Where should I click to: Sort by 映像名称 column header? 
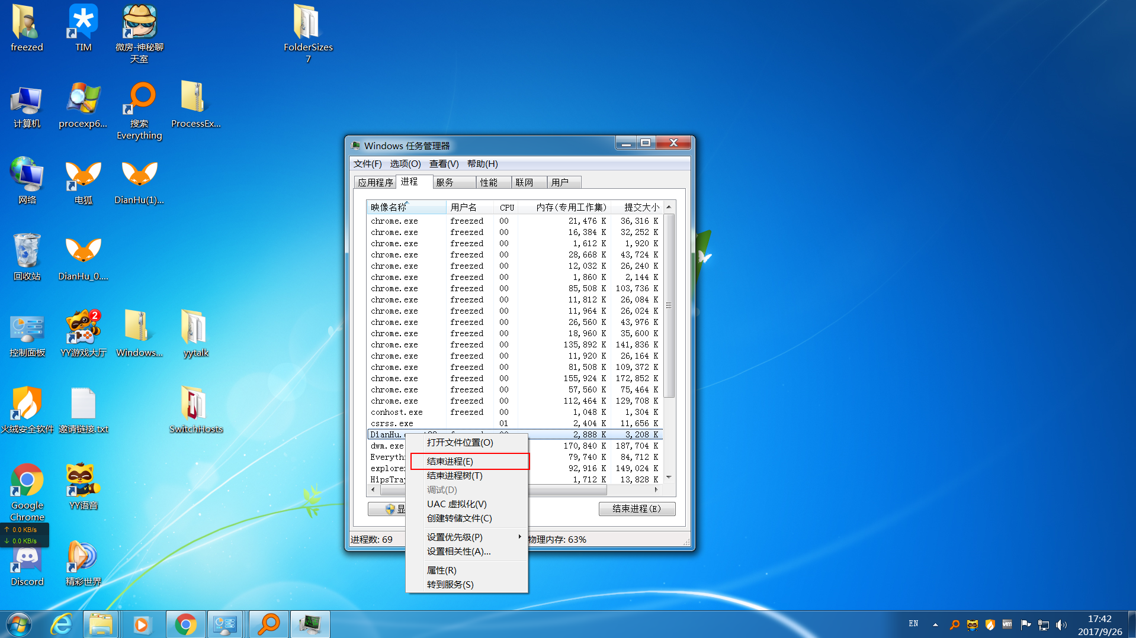click(406, 207)
